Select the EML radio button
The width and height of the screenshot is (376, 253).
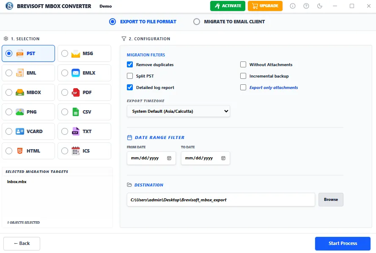point(9,73)
